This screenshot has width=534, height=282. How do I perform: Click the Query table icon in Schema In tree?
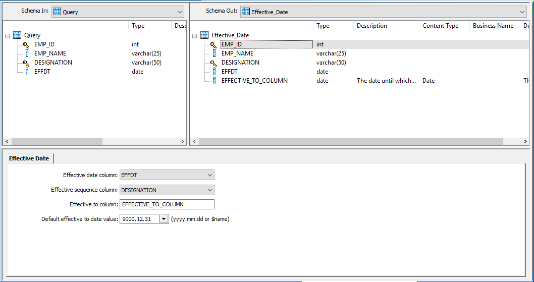click(x=17, y=35)
